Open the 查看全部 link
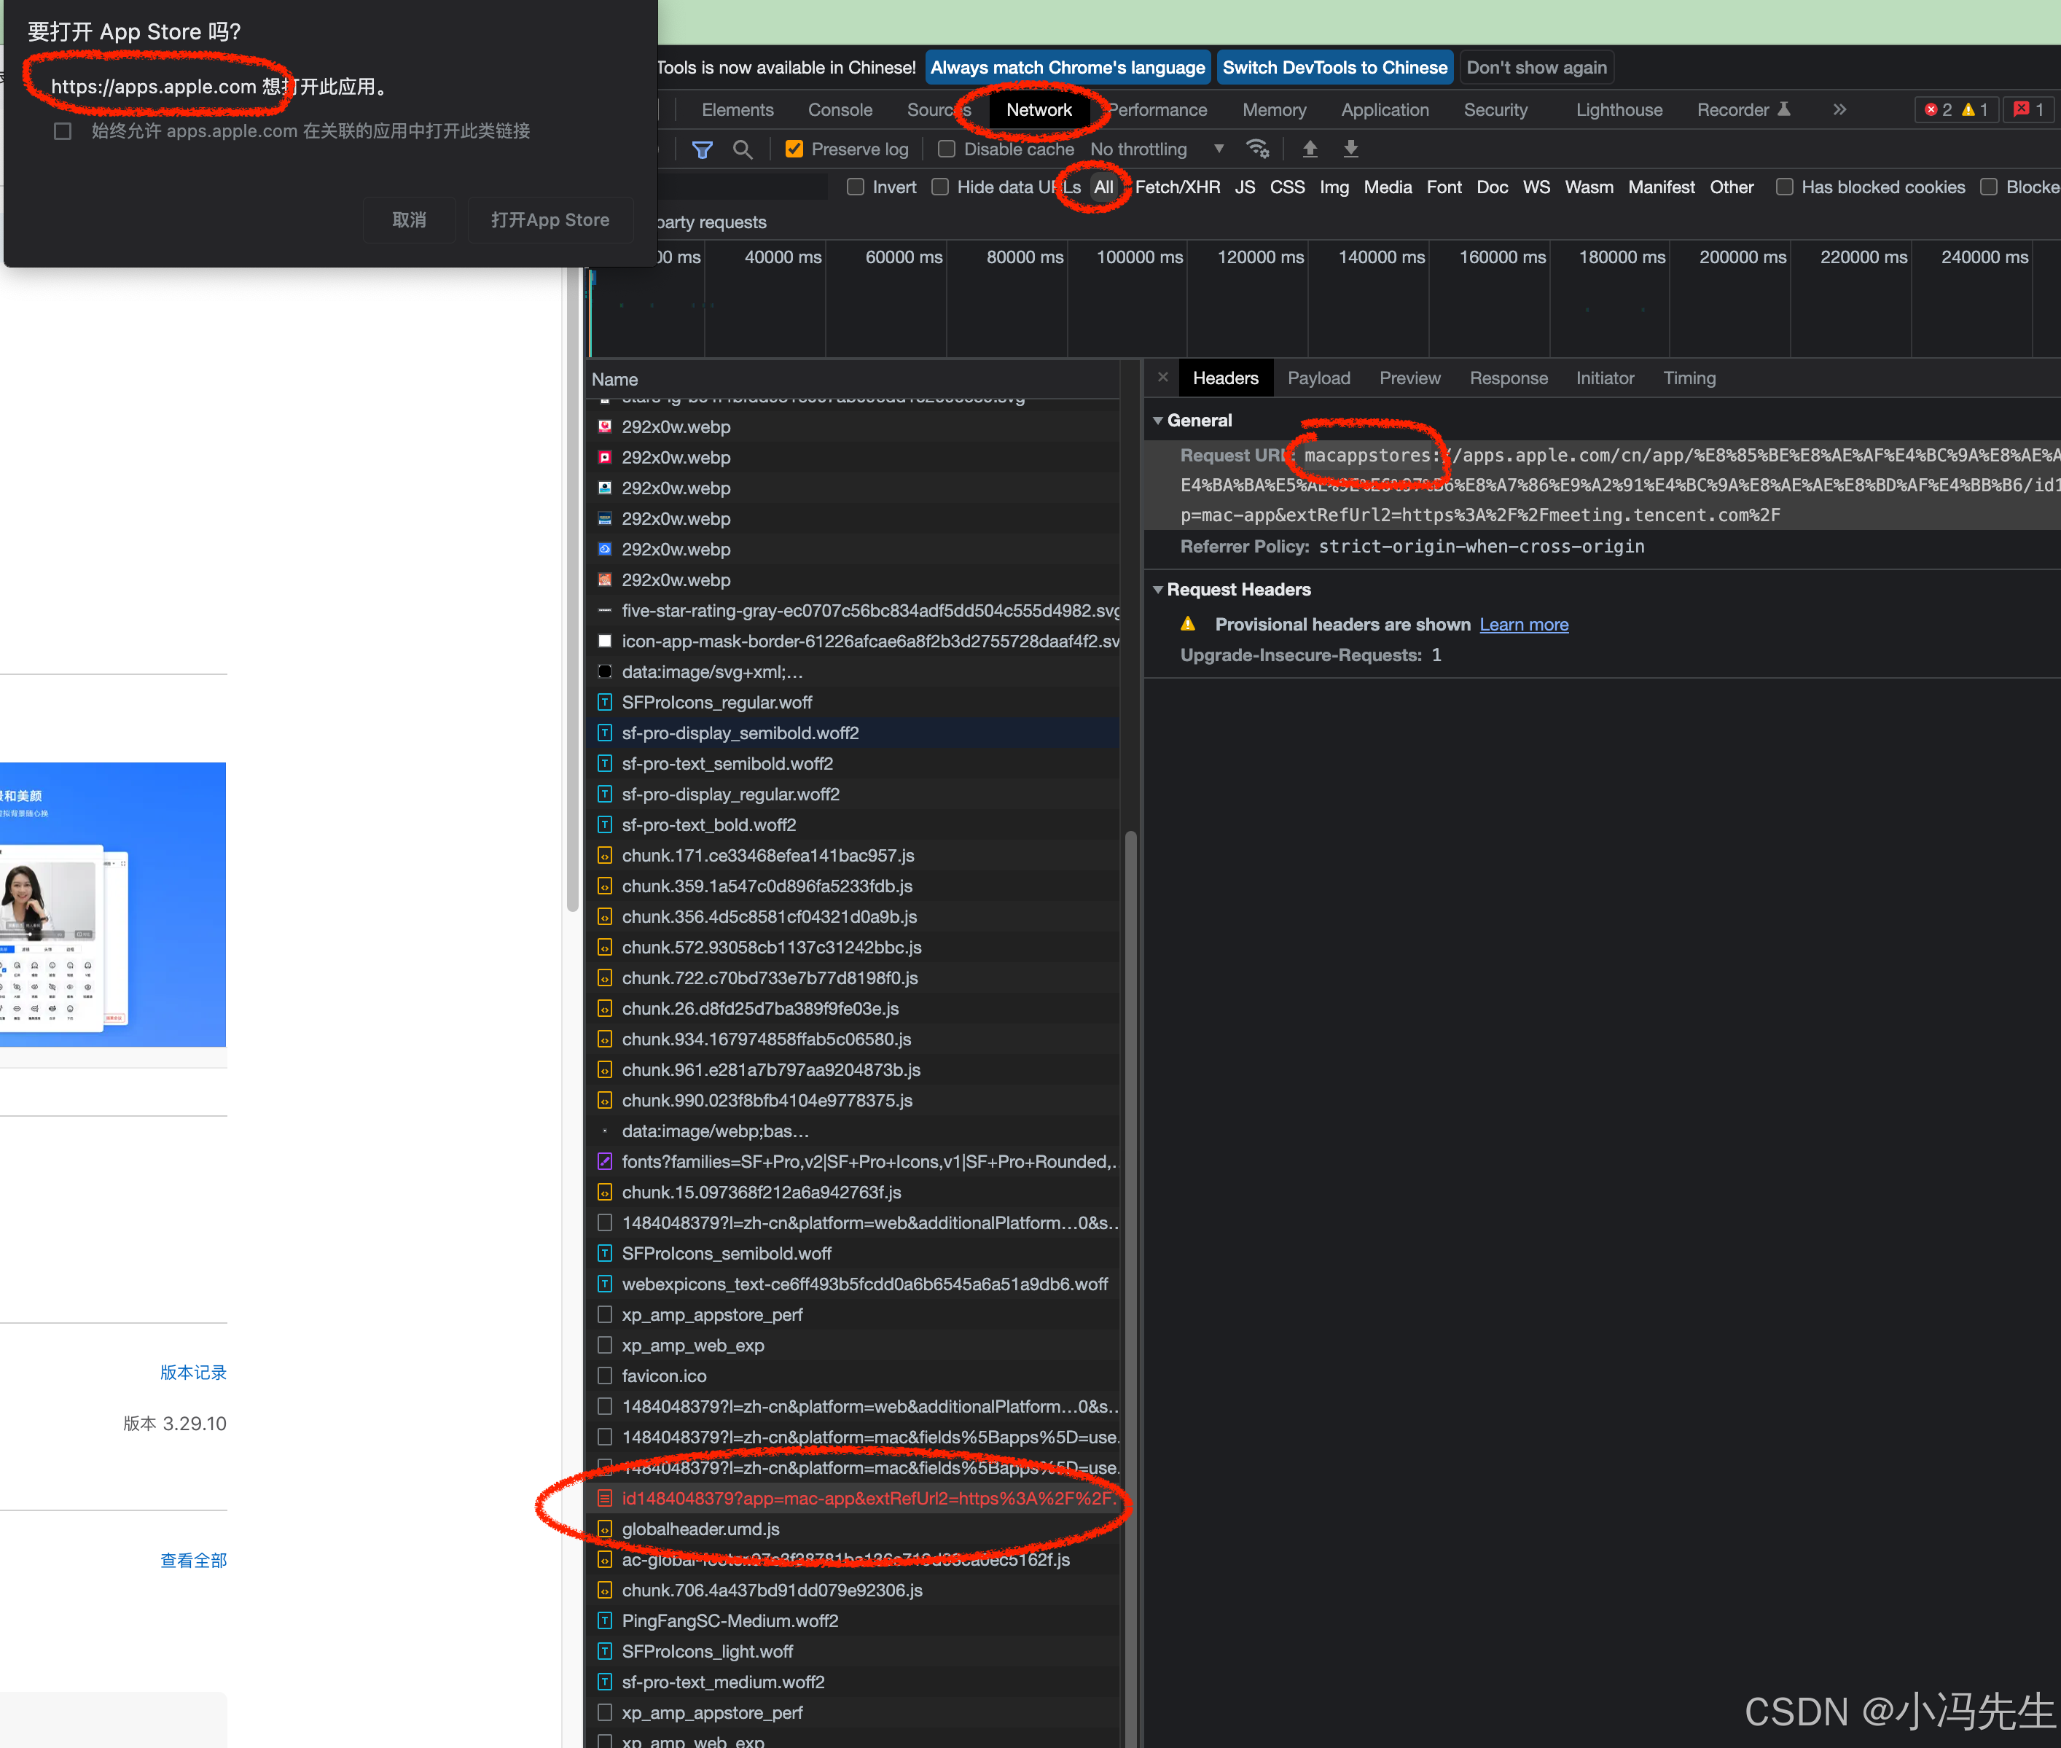Viewport: 2061px width, 1748px height. point(193,1561)
